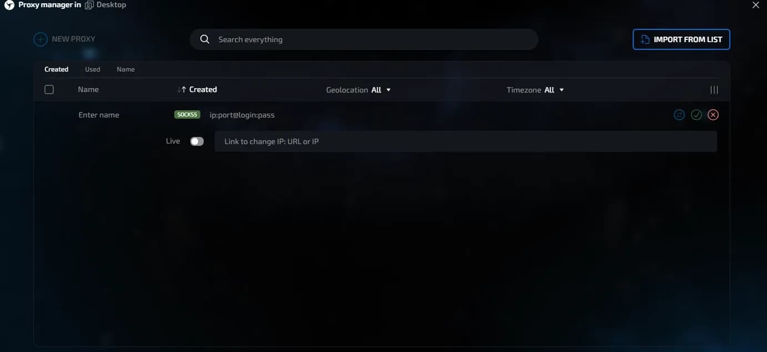Viewport: 767px width, 352px height.
Task: Change the SOCKS5 proxy type badge
Action: [187, 115]
